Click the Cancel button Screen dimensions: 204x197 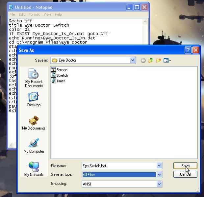point(185,174)
